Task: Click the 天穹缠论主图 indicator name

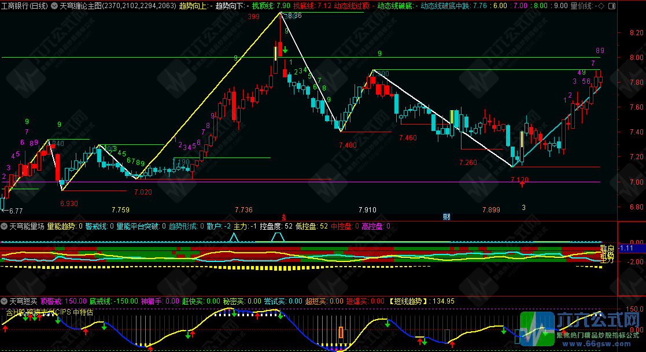Action: click(81, 6)
